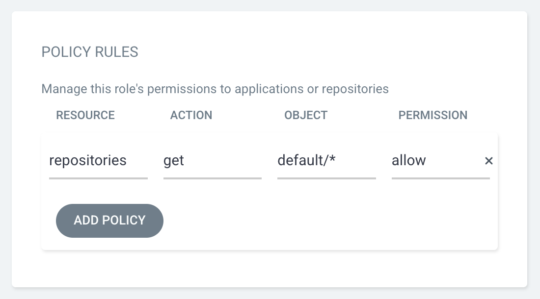Select the OBJECT column header

pyautogui.click(x=306, y=115)
